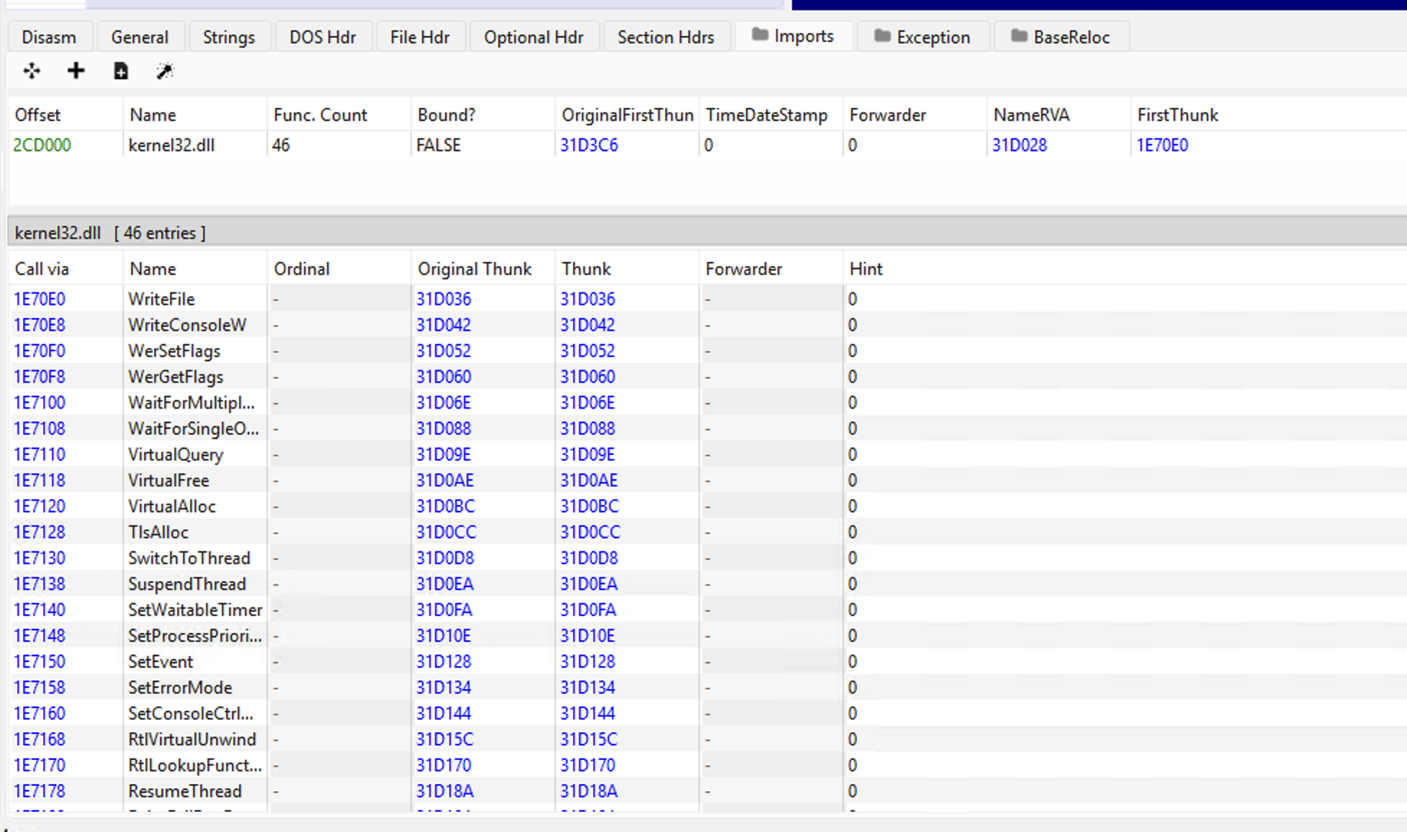This screenshot has height=832, width=1407.
Task: Click folder icon on Imports tab
Action: pyautogui.click(x=760, y=35)
